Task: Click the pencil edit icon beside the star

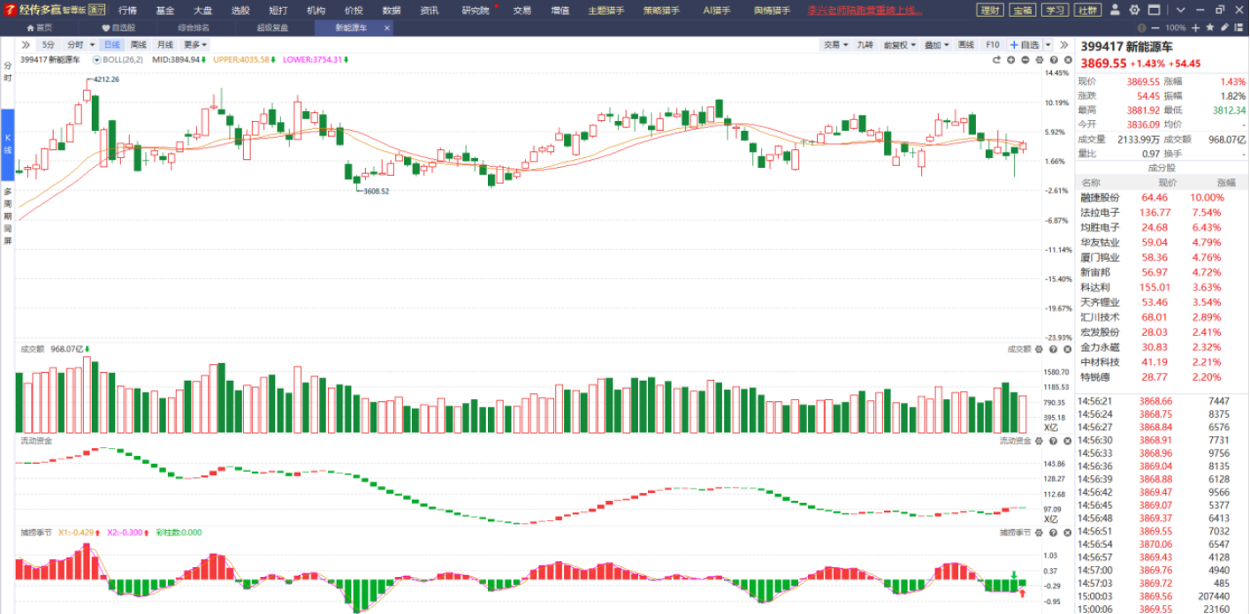Action: pos(1224,27)
